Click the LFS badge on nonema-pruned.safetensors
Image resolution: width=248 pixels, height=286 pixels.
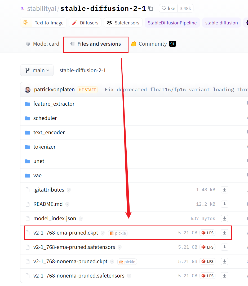click(207, 276)
